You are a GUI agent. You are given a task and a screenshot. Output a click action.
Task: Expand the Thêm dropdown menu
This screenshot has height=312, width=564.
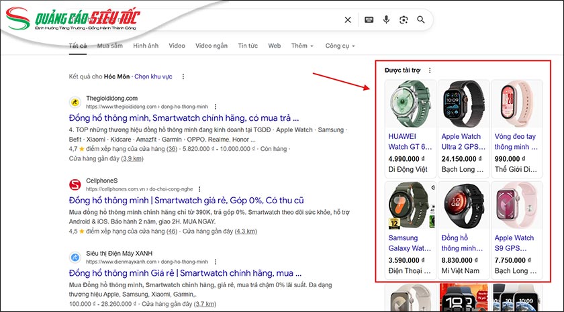click(x=302, y=46)
